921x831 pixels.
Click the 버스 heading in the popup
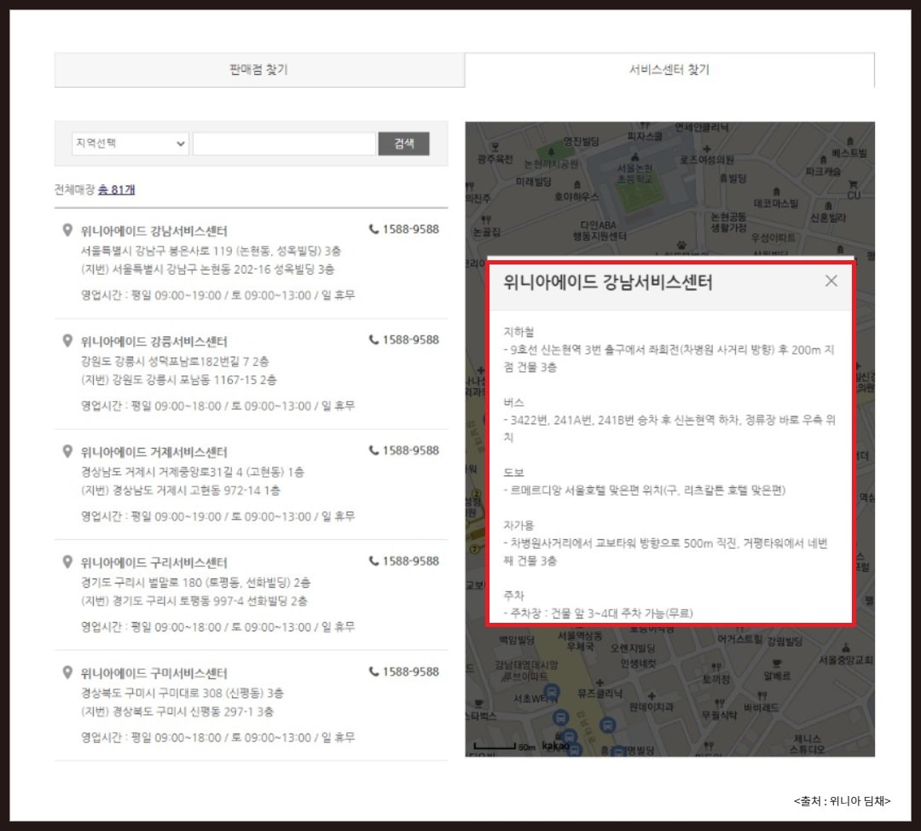pyautogui.click(x=513, y=402)
